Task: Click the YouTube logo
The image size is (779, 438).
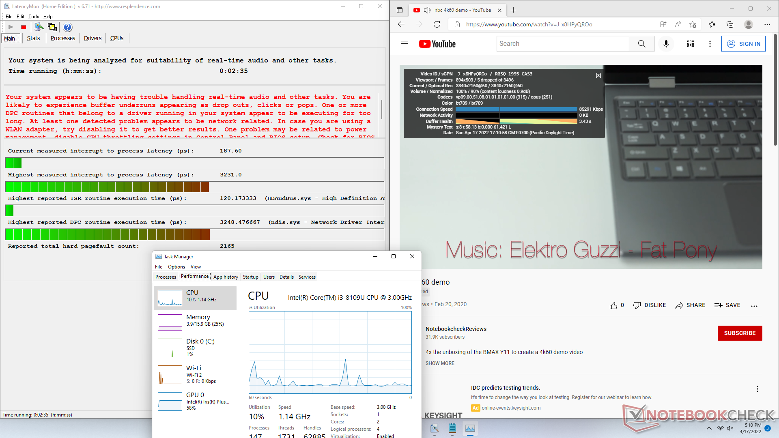Action: pyautogui.click(x=437, y=44)
